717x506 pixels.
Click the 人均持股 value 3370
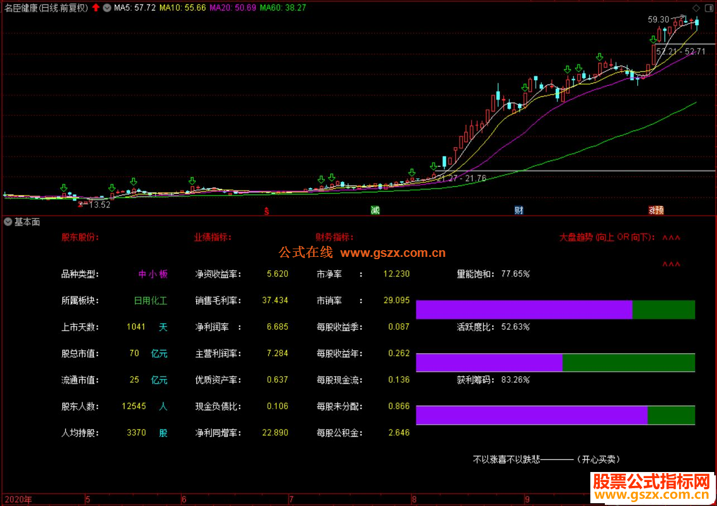[x=136, y=432]
